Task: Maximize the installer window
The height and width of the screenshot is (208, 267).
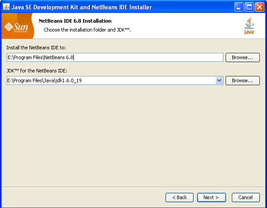Action: (x=249, y=7)
